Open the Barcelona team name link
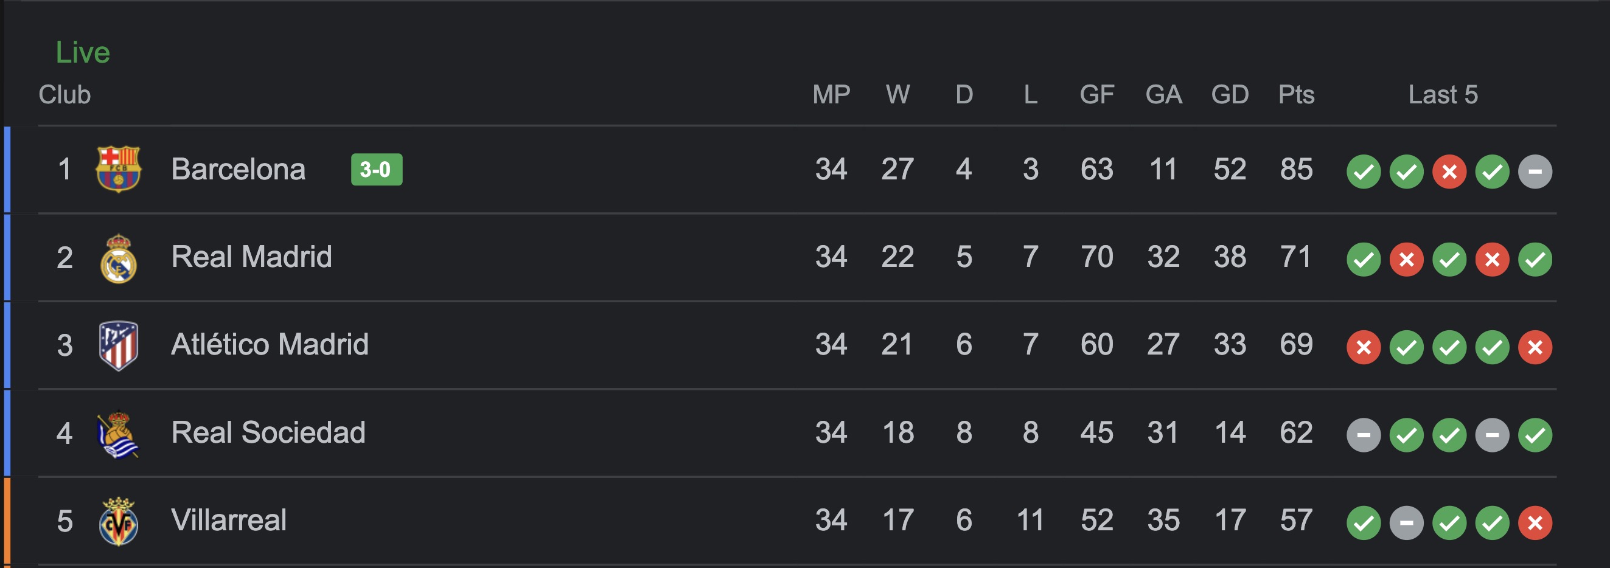This screenshot has height=568, width=1610. click(238, 169)
